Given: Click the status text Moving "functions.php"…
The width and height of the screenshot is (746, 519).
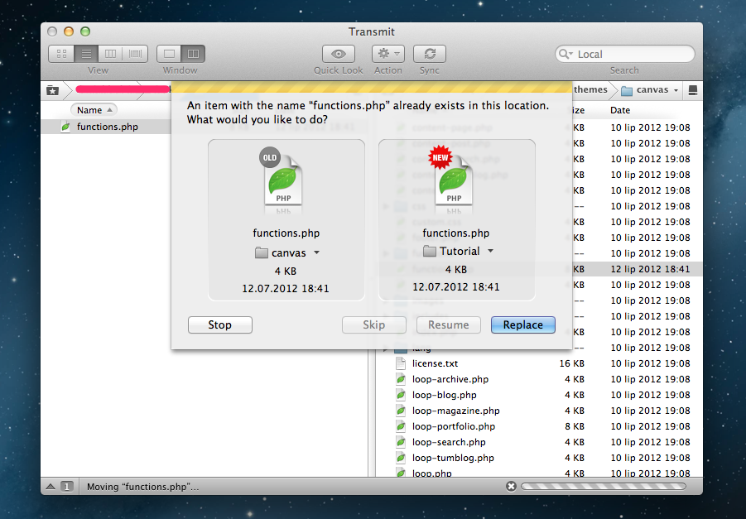Looking at the screenshot, I should (142, 487).
